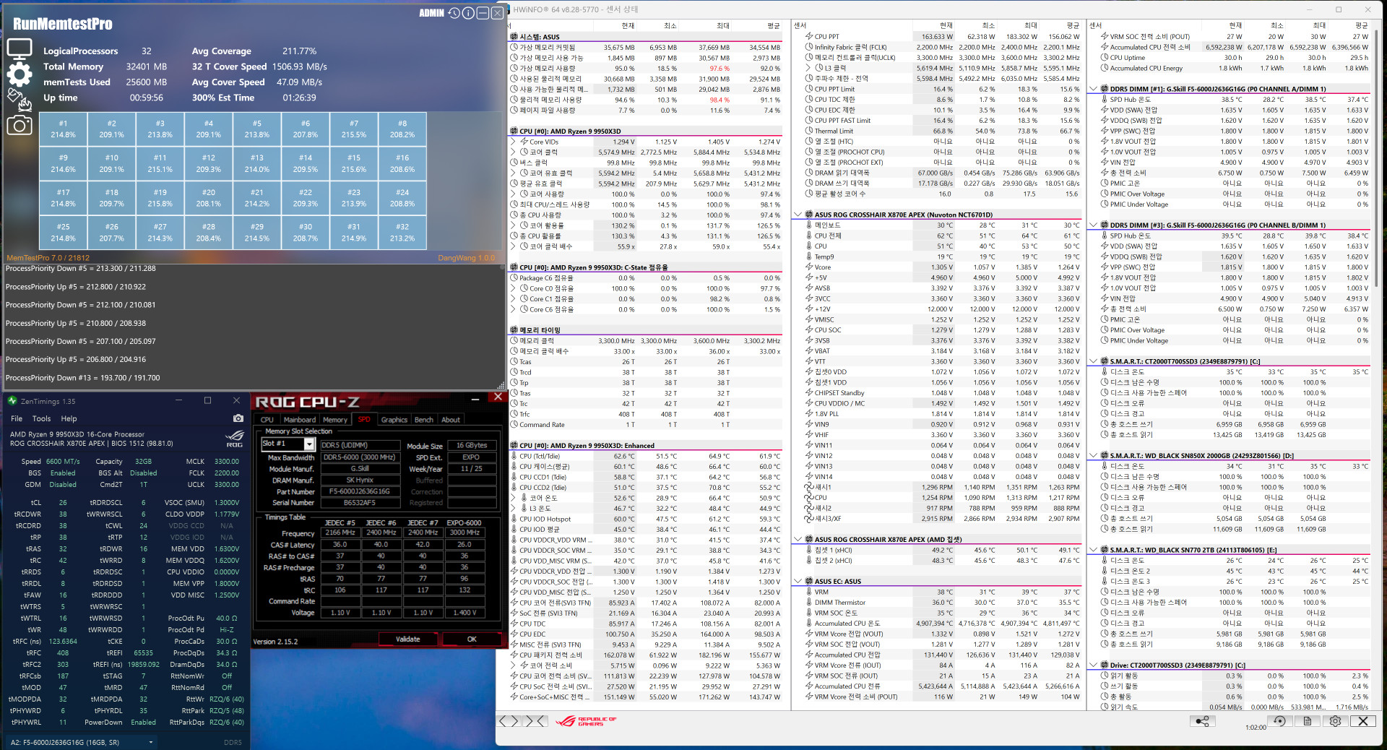Open the Tools menu in ZenTimings
This screenshot has width=1387, height=750.
click(41, 418)
